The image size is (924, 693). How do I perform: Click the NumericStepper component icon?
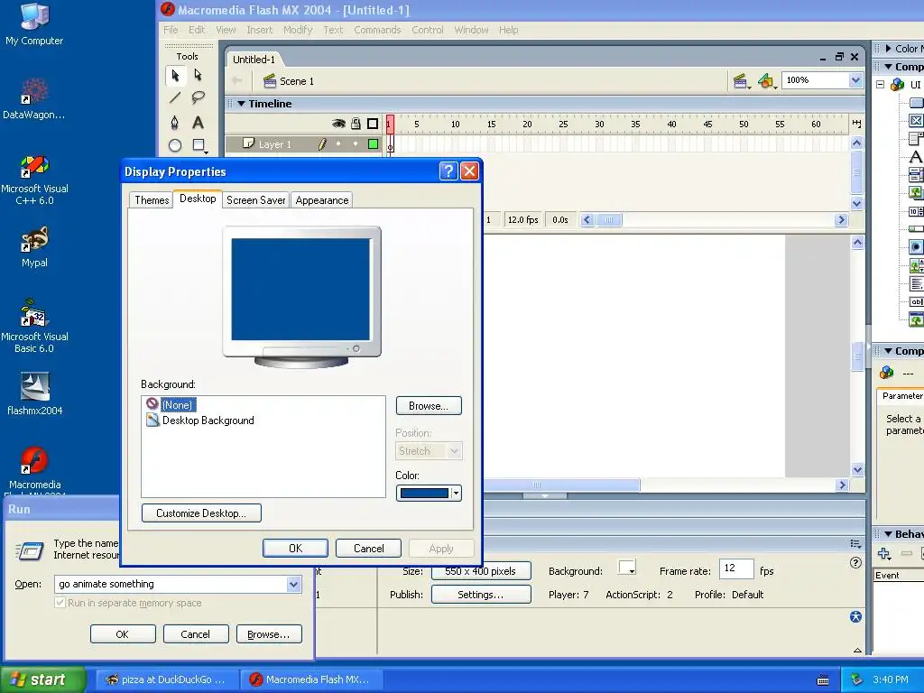917,211
